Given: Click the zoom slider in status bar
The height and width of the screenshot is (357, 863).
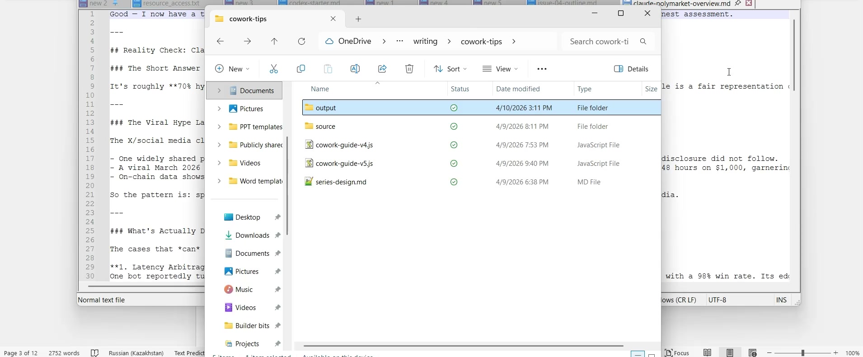Looking at the screenshot, I should point(804,352).
